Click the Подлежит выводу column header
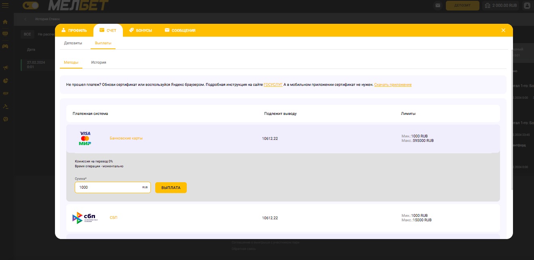Screen dimensions: 534x260 [280, 114]
